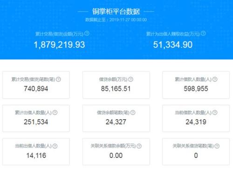Click the 关联关系借贷笔数 value 0
The width and height of the screenshot is (233, 175).
point(196,155)
